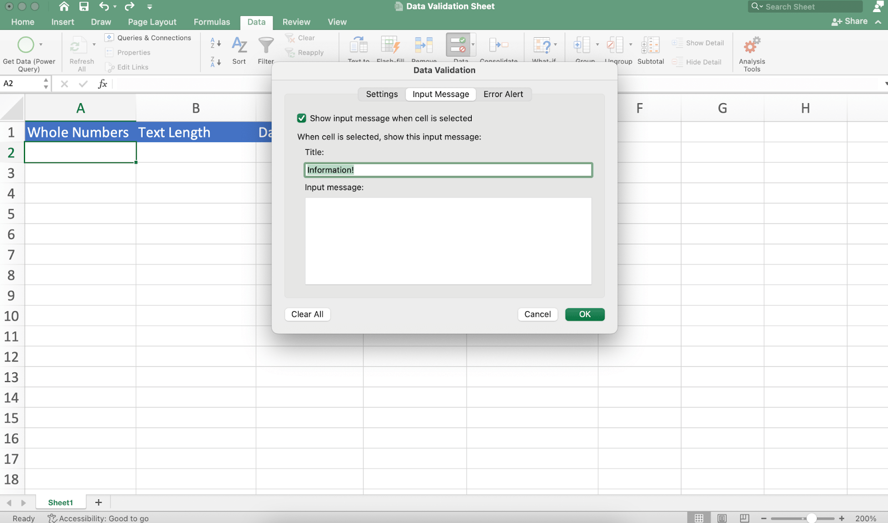This screenshot has width=888, height=523.
Task: Open the Name Box dropdown stepper
Action: pos(46,83)
